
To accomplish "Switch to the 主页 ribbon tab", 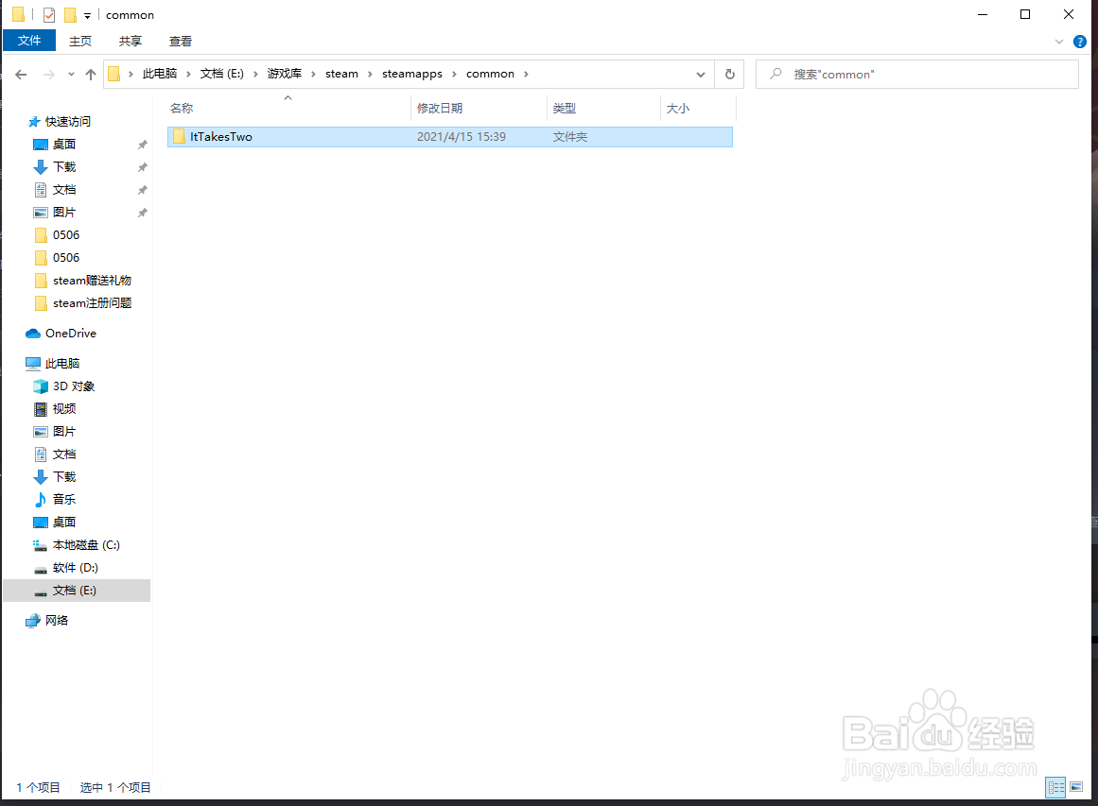I will (x=79, y=42).
